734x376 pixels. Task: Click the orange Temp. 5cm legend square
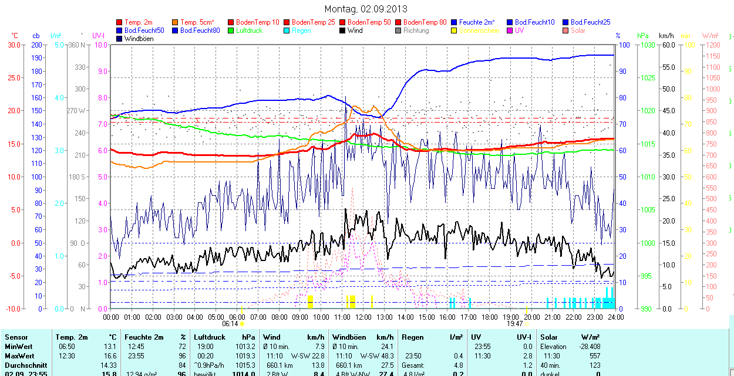tap(176, 22)
